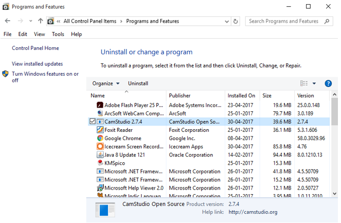Expand the address bar history dropdown

pyautogui.click(x=227, y=21)
